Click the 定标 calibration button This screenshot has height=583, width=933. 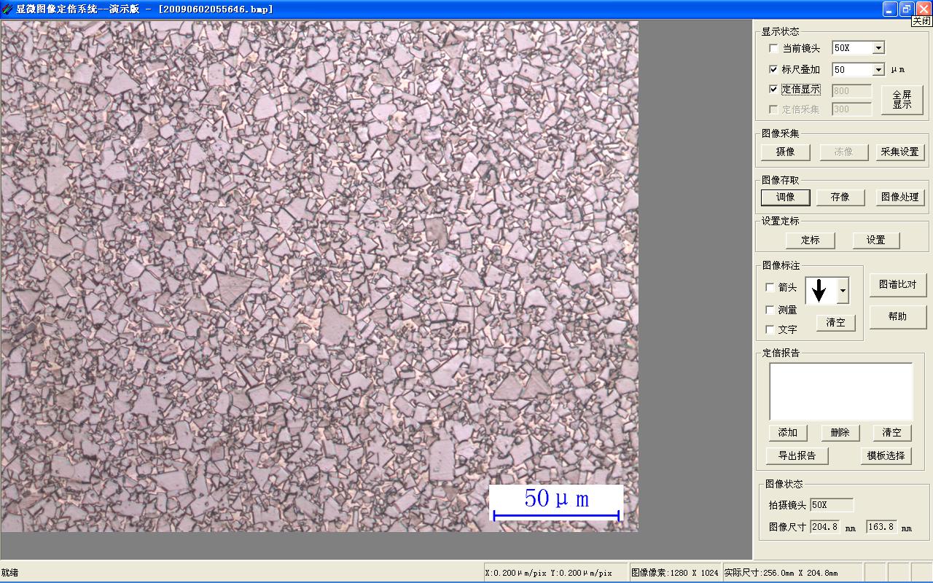810,240
